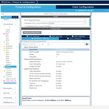Viewport: 109px width, 109px height.
Task: Click the USART6 green checkmark icon
Action: (x=4, y=77)
